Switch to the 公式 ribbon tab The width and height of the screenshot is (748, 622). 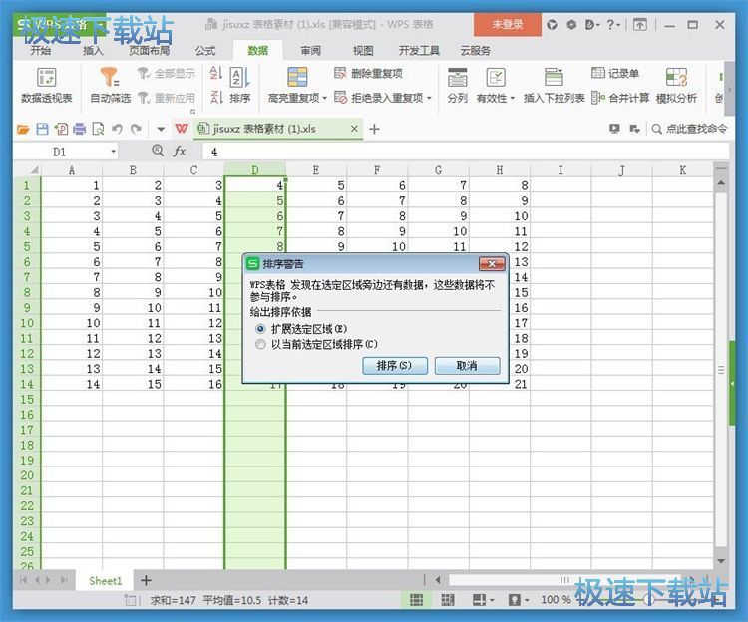click(x=205, y=50)
